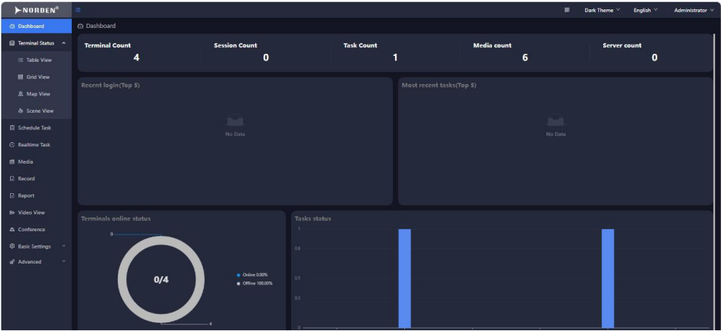Open the Dark Theme dropdown

602,10
